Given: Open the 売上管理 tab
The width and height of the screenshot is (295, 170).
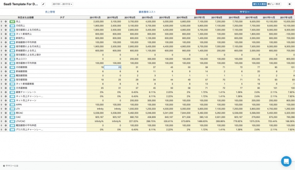Looking at the screenshot, I should tap(50, 12).
